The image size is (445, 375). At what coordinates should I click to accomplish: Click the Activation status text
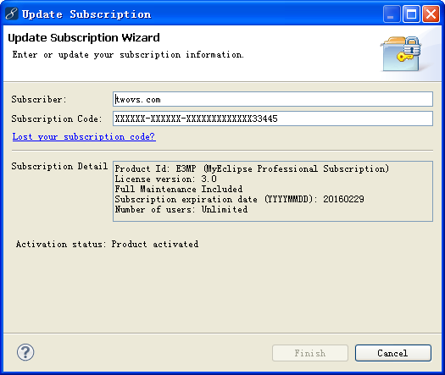click(107, 244)
